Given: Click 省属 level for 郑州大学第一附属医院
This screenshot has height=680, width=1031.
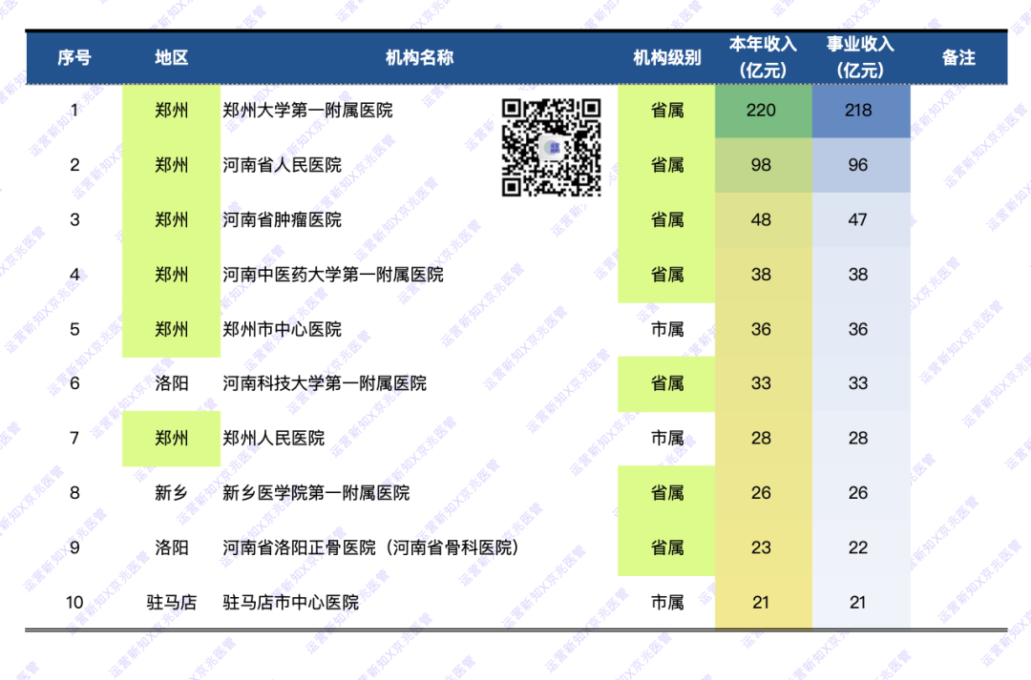Looking at the screenshot, I should click(x=666, y=111).
